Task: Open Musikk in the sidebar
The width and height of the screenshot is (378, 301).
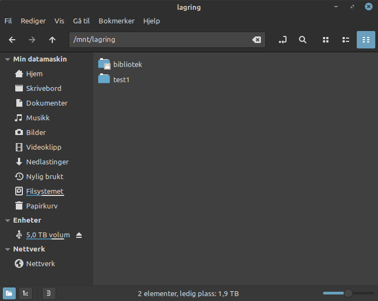Action: click(x=46, y=118)
